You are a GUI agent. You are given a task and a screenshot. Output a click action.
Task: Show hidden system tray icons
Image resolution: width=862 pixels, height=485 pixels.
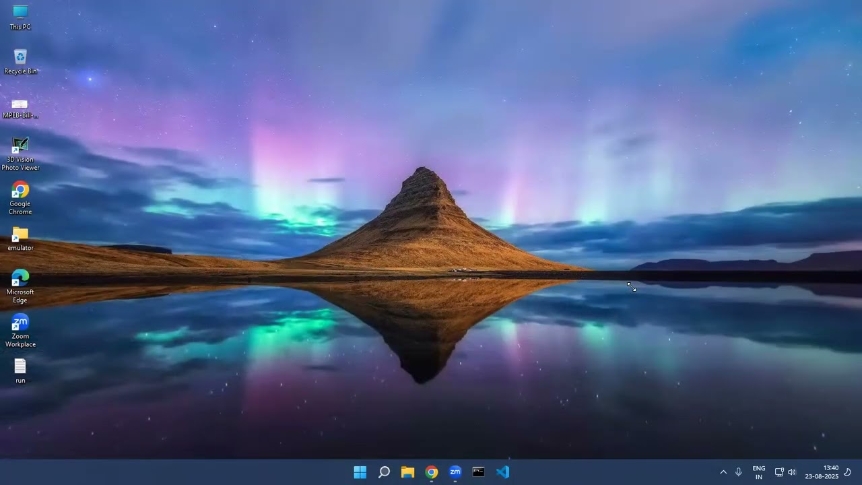tap(723, 472)
